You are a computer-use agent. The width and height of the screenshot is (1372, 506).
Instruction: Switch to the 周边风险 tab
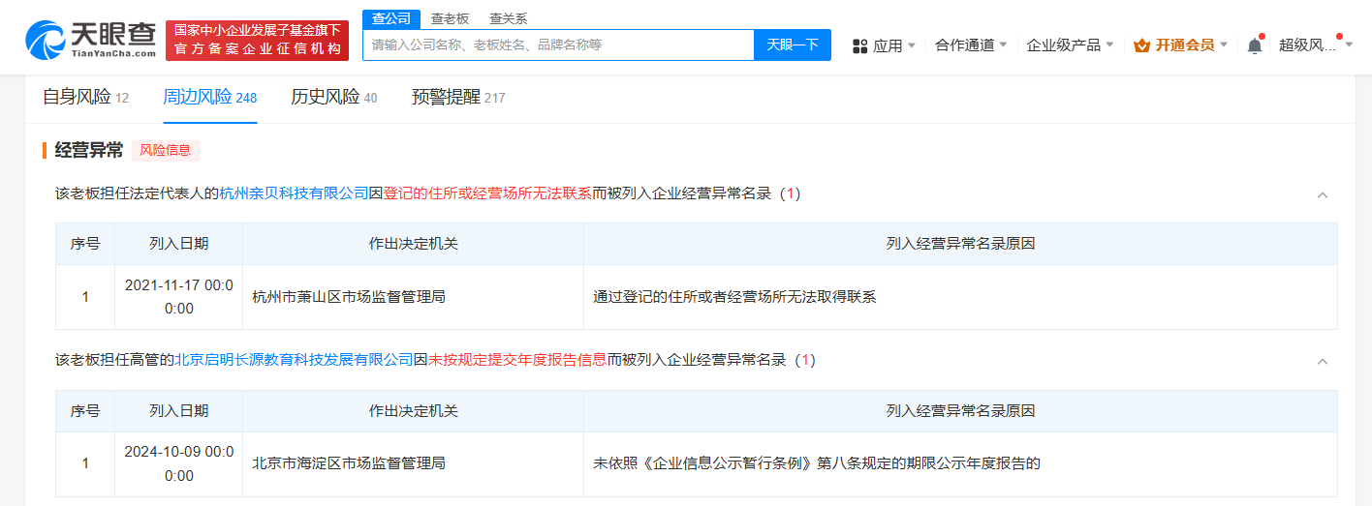click(x=210, y=97)
